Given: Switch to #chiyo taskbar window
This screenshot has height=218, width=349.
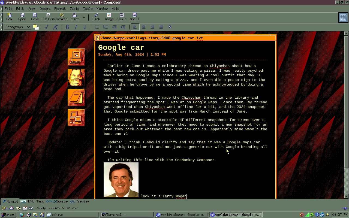Looking at the screenshot, I should (72, 215).
